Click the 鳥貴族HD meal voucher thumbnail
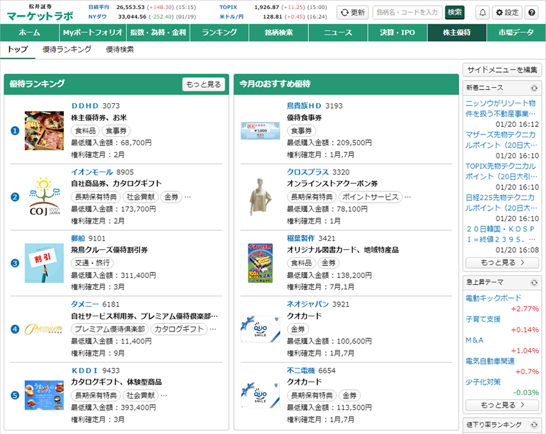 coord(261,131)
